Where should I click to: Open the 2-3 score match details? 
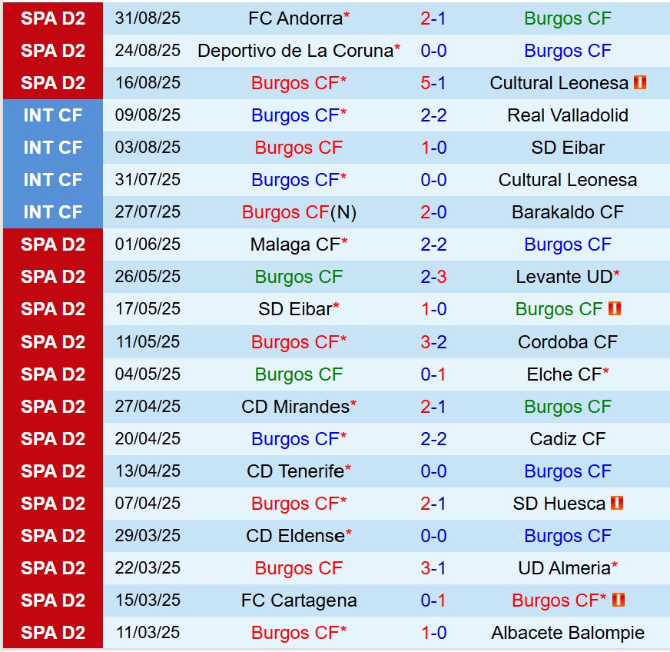(x=433, y=277)
